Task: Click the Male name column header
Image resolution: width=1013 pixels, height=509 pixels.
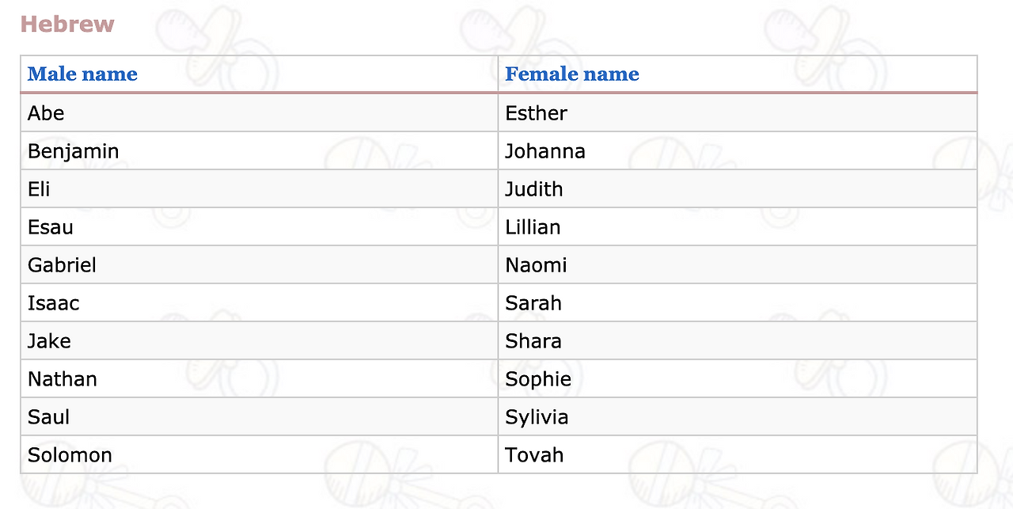Action: [82, 74]
